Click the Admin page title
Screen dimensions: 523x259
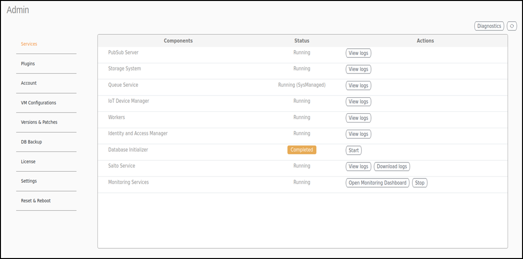point(18,10)
